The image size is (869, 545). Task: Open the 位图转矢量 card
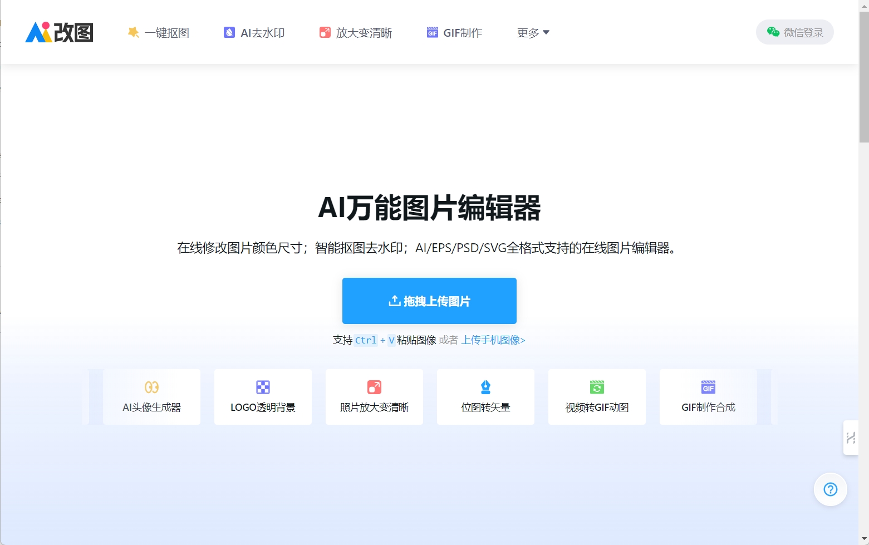click(x=485, y=397)
